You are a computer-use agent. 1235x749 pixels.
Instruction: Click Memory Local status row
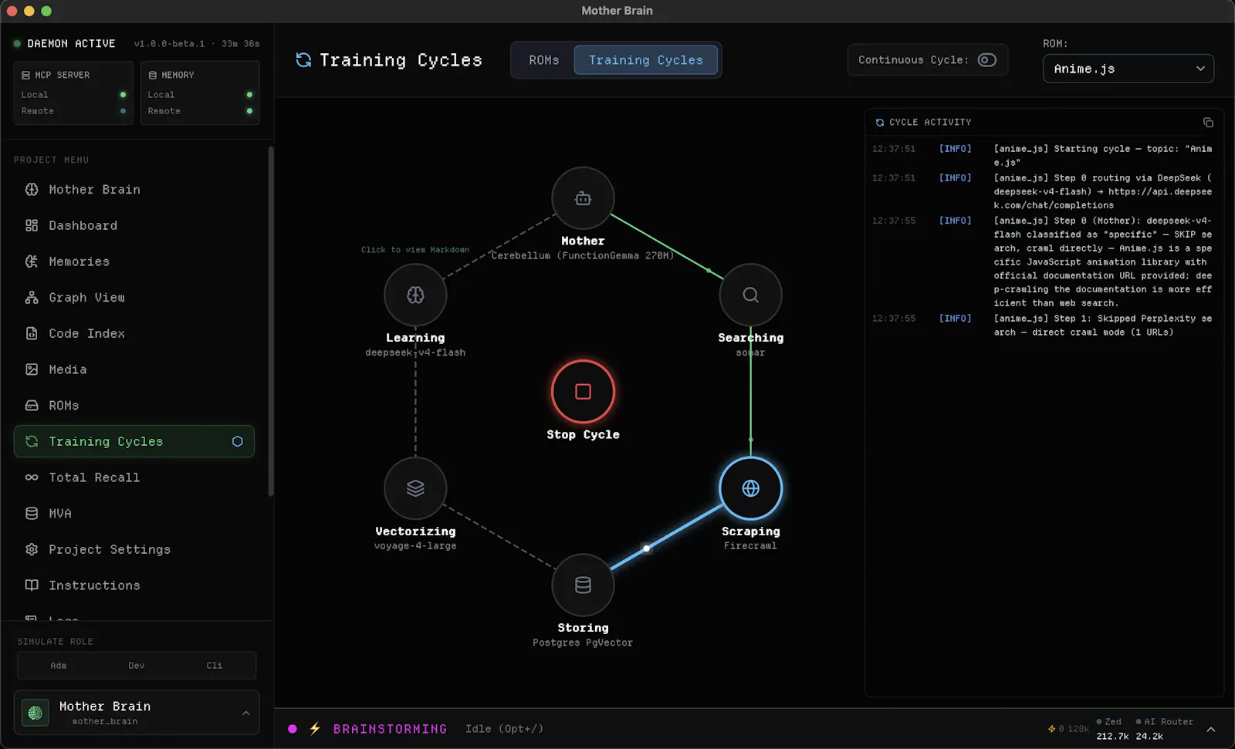tap(200, 94)
